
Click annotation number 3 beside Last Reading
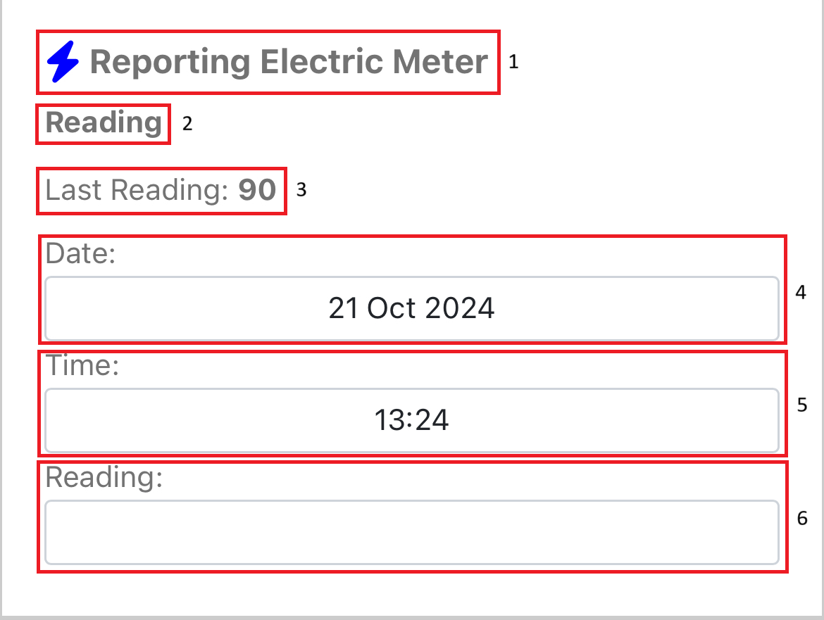pyautogui.click(x=301, y=190)
